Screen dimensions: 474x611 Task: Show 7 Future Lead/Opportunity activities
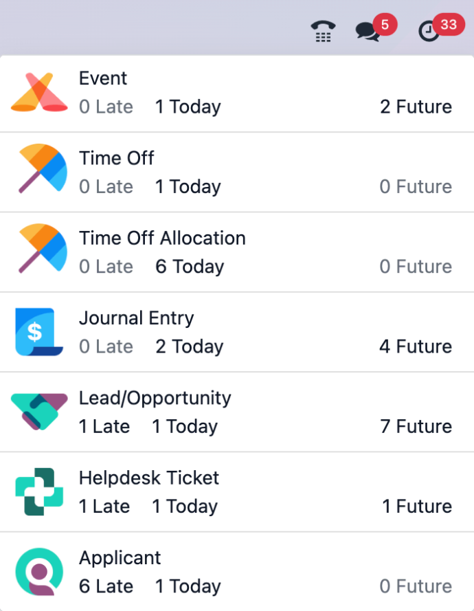[416, 427]
